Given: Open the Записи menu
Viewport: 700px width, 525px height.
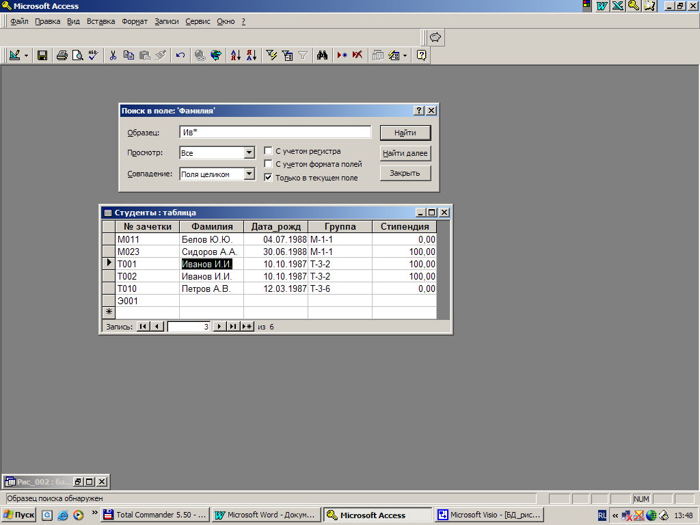Looking at the screenshot, I should 167,21.
